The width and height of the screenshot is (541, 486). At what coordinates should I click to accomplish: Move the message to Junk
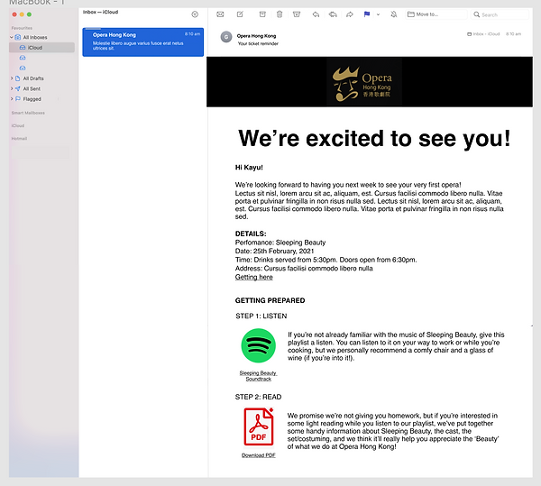coord(297,14)
